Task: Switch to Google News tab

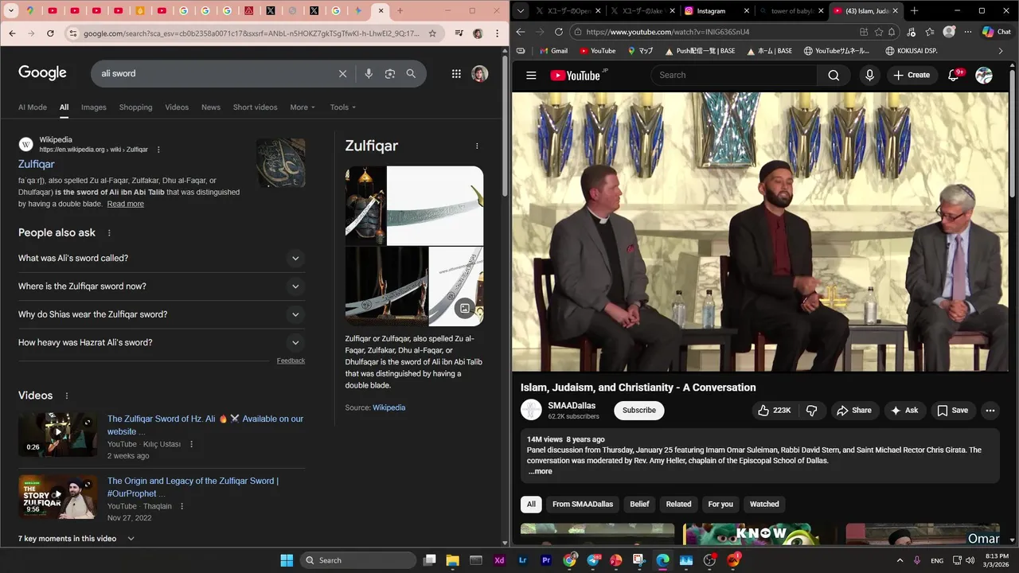Action: click(211, 107)
